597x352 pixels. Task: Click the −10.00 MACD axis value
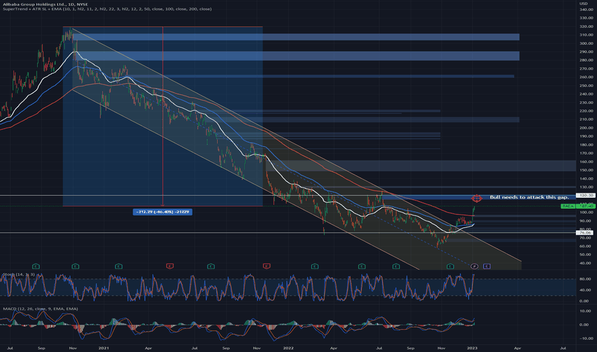coord(585,339)
